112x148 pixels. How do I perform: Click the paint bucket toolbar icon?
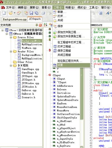(108, 13)
